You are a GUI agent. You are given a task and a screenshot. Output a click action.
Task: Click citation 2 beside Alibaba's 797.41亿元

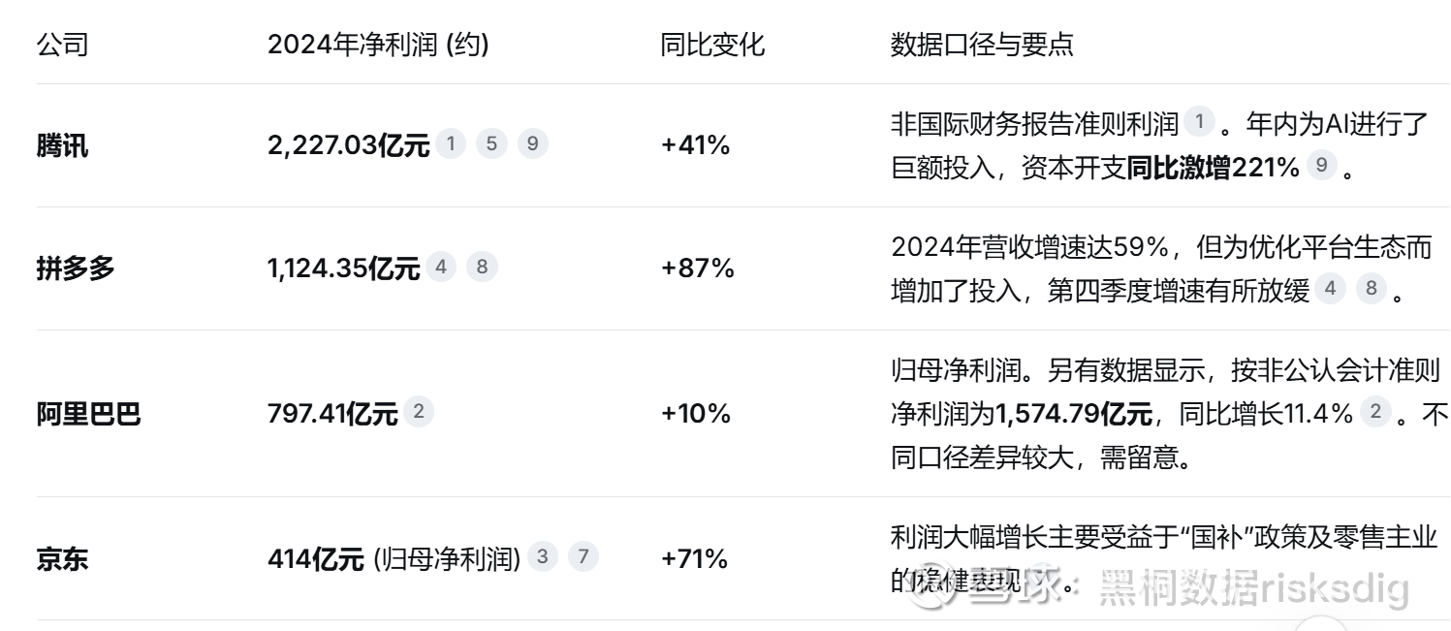pyautogui.click(x=418, y=413)
